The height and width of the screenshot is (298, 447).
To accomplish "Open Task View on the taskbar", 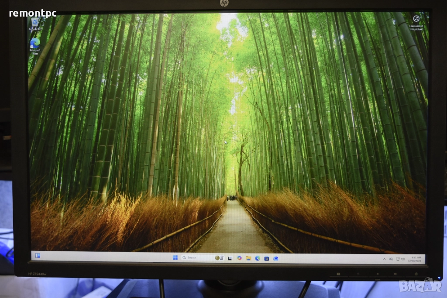I will [230, 258].
